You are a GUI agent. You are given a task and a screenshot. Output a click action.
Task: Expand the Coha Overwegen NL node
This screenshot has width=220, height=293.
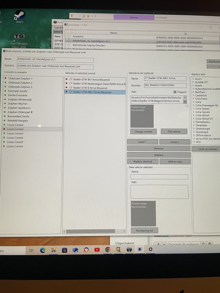[193, 105]
